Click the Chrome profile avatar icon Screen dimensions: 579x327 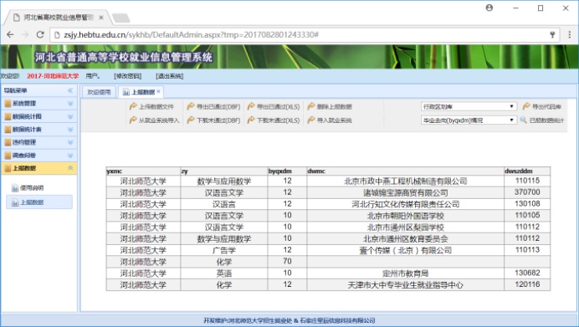489,8
